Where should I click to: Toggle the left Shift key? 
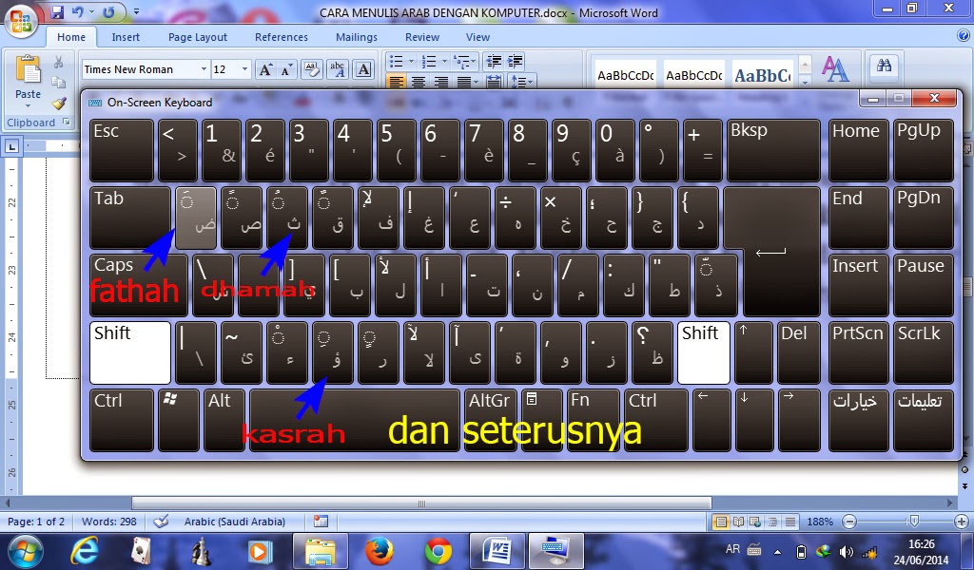[x=129, y=352]
